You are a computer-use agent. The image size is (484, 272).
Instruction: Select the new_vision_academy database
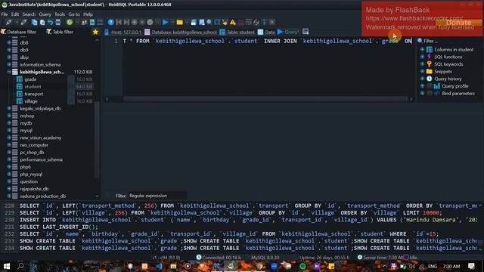point(40,138)
